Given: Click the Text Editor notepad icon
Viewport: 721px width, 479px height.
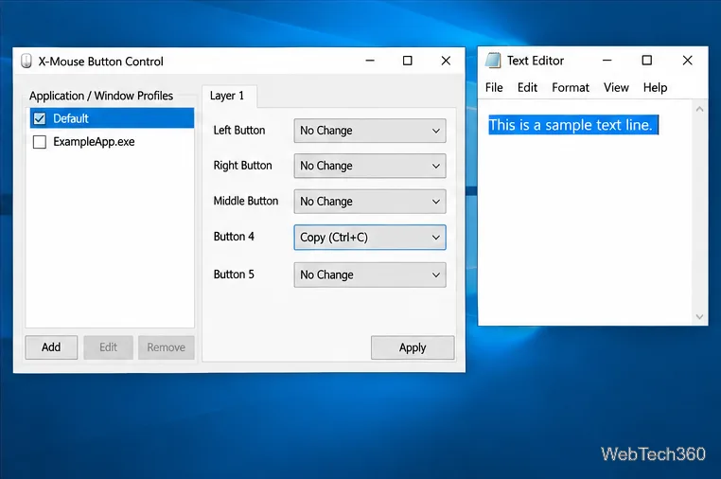Looking at the screenshot, I should click(493, 61).
